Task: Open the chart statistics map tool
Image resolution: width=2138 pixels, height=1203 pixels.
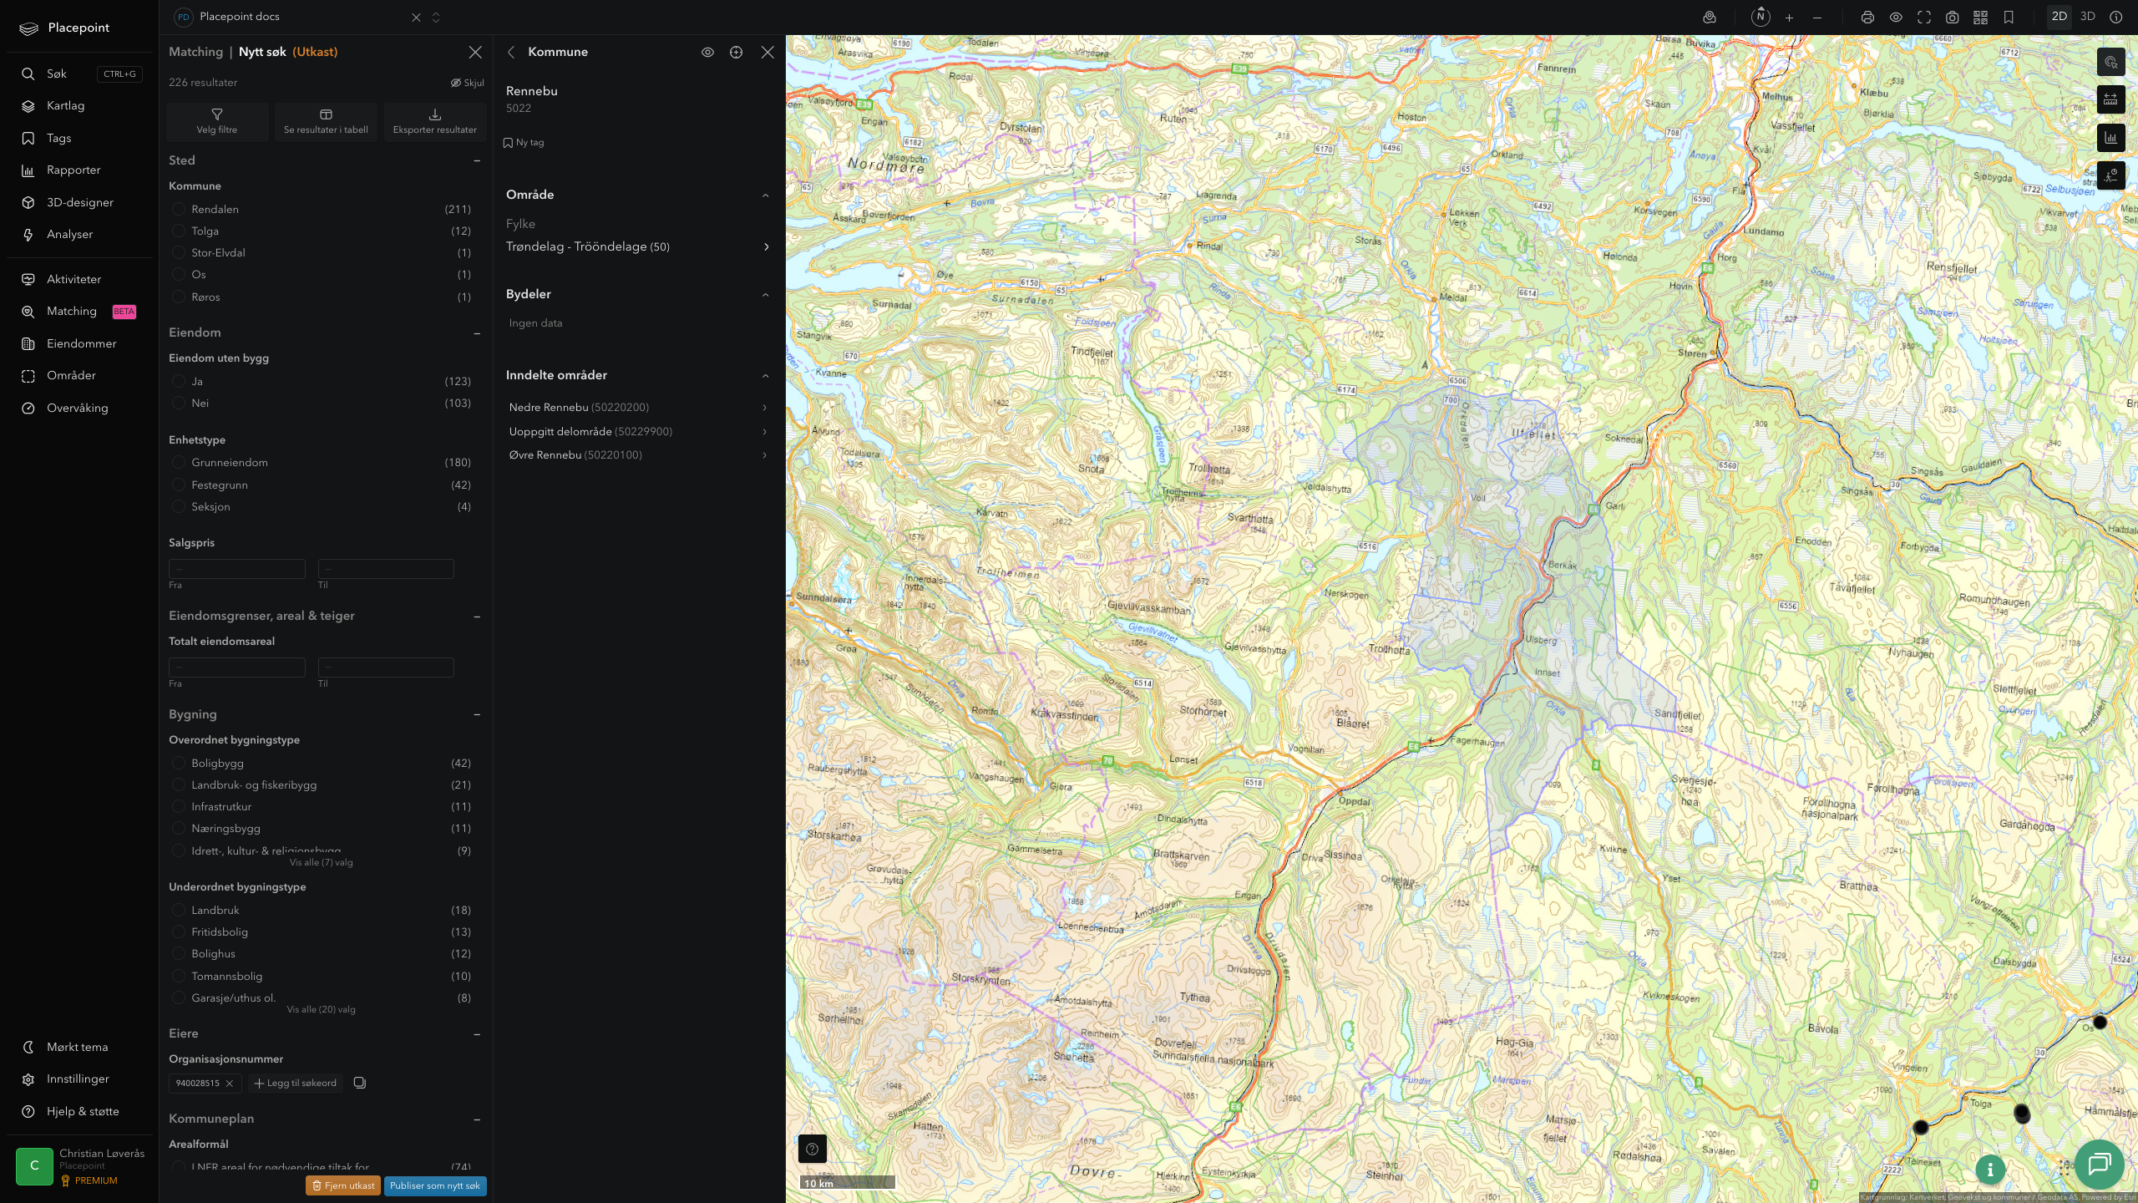Action: [2110, 138]
